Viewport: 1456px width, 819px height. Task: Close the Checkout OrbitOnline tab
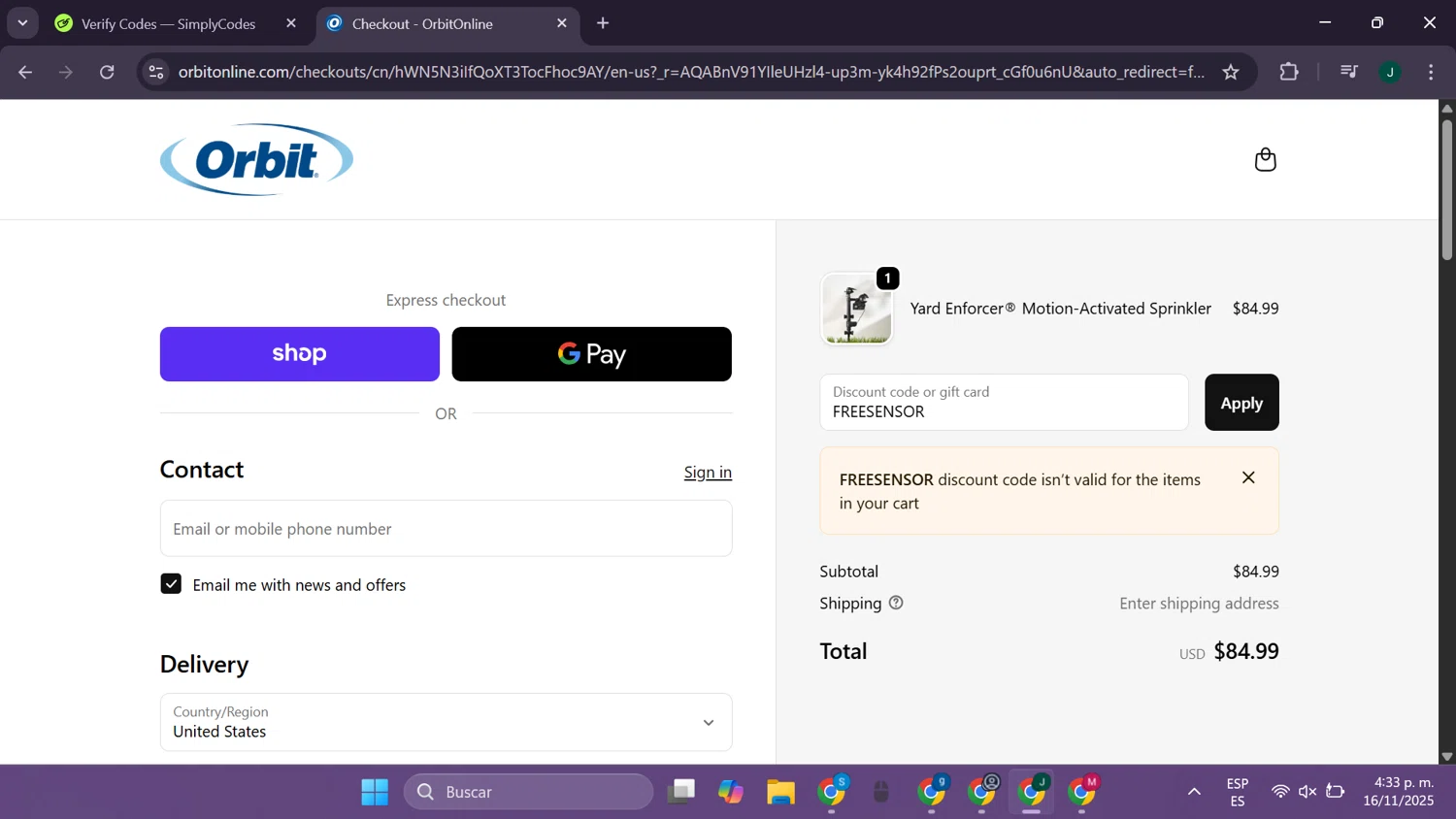(x=562, y=23)
